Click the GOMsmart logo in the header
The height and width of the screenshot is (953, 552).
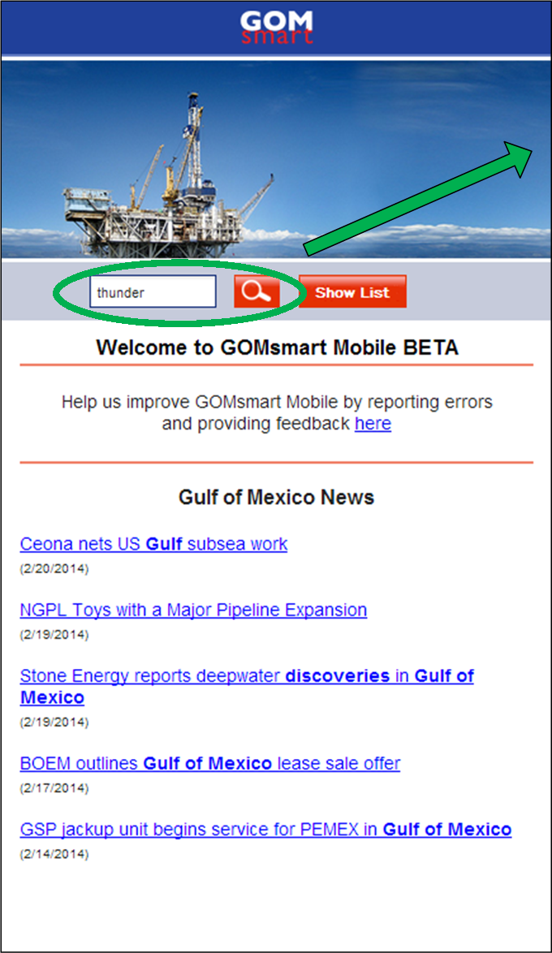[276, 28]
